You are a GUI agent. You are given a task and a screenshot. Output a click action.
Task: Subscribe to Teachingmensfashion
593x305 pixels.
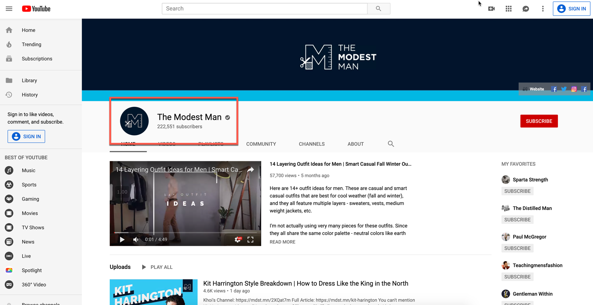[517, 277]
